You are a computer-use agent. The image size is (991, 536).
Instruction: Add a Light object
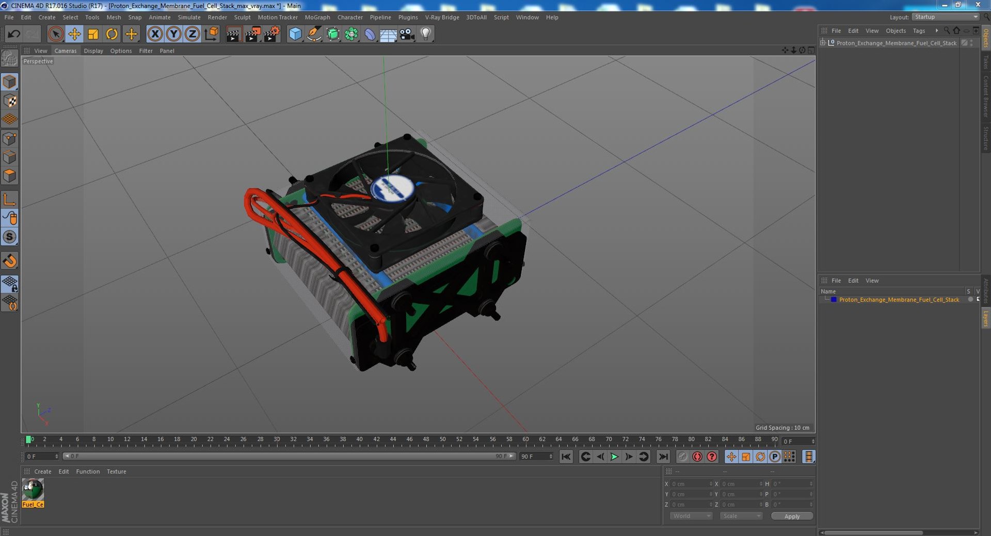425,34
